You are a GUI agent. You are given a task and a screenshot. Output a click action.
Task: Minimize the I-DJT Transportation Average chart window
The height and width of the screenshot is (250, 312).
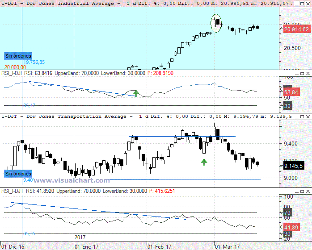click(x=296, y=117)
